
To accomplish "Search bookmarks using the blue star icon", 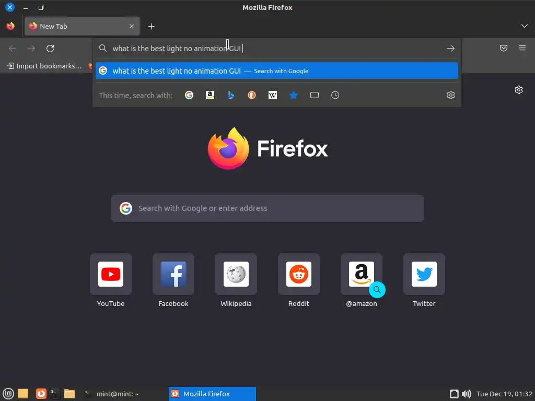I will [294, 95].
